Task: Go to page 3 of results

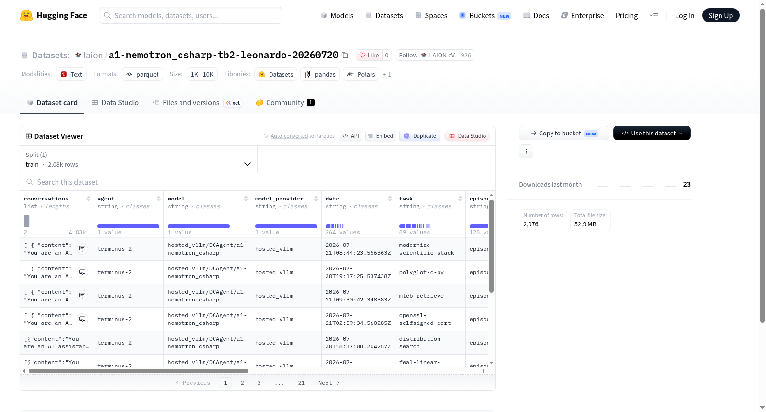Action: tap(259, 383)
